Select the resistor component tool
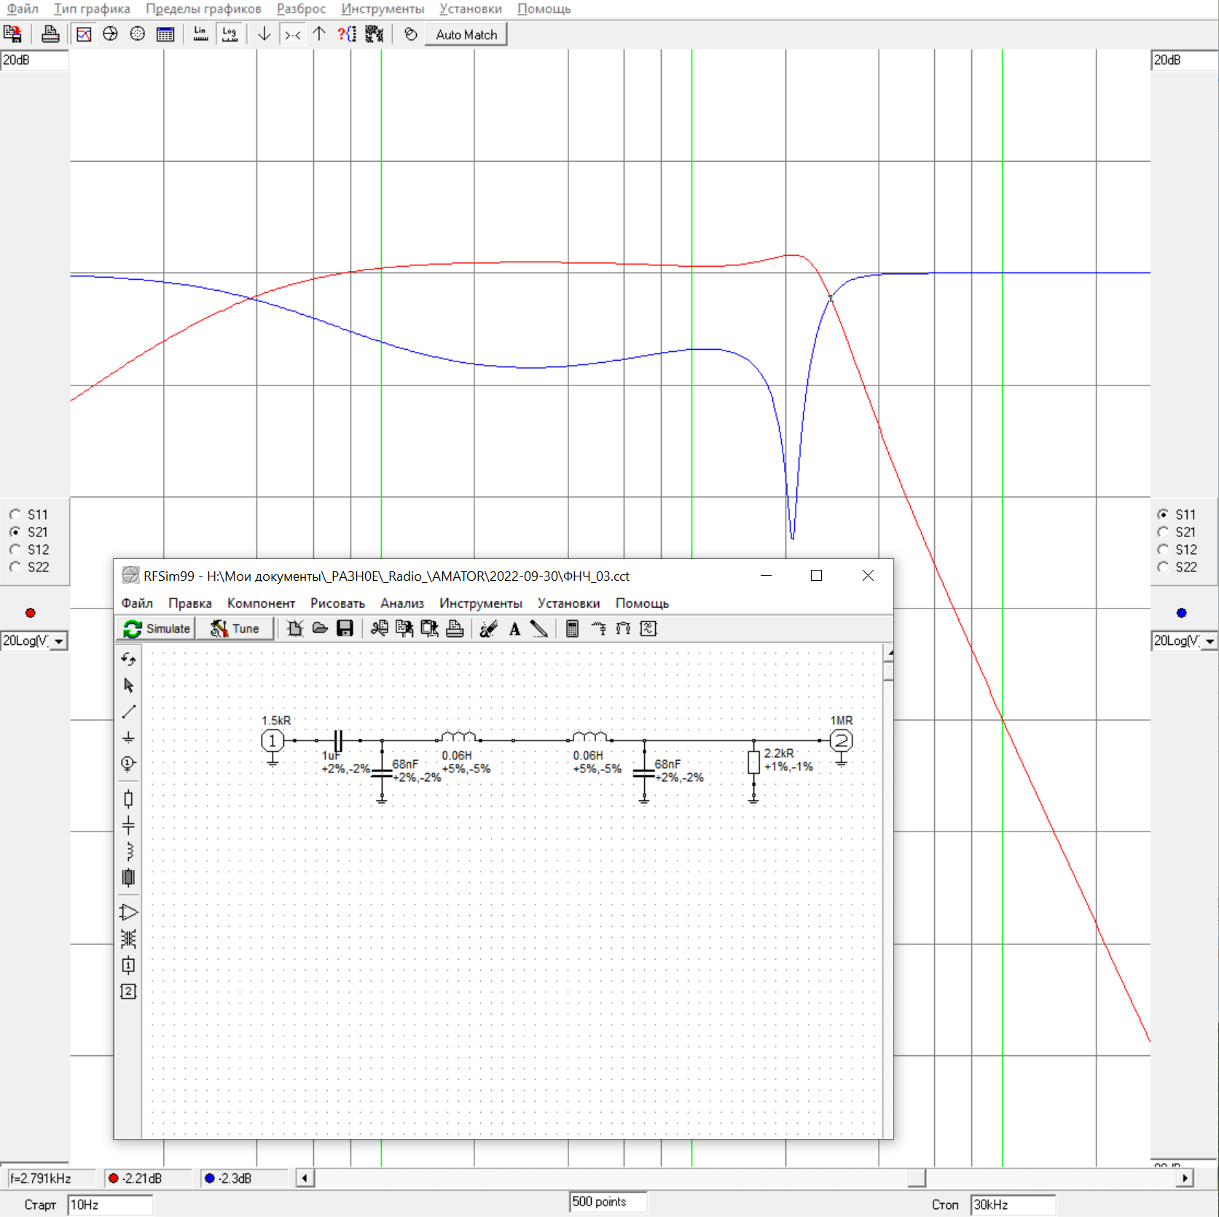Screen dimensions: 1219x1217 click(128, 799)
